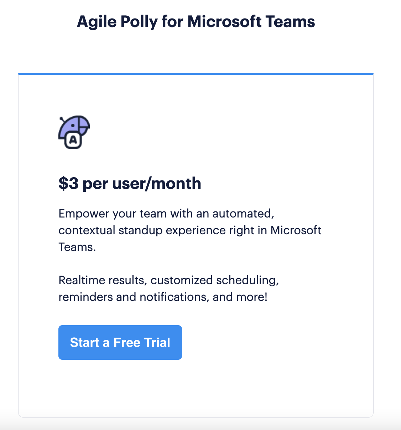Screen dimensions: 401x430
Task: Click the blue top border of the pricing card
Action: click(196, 74)
